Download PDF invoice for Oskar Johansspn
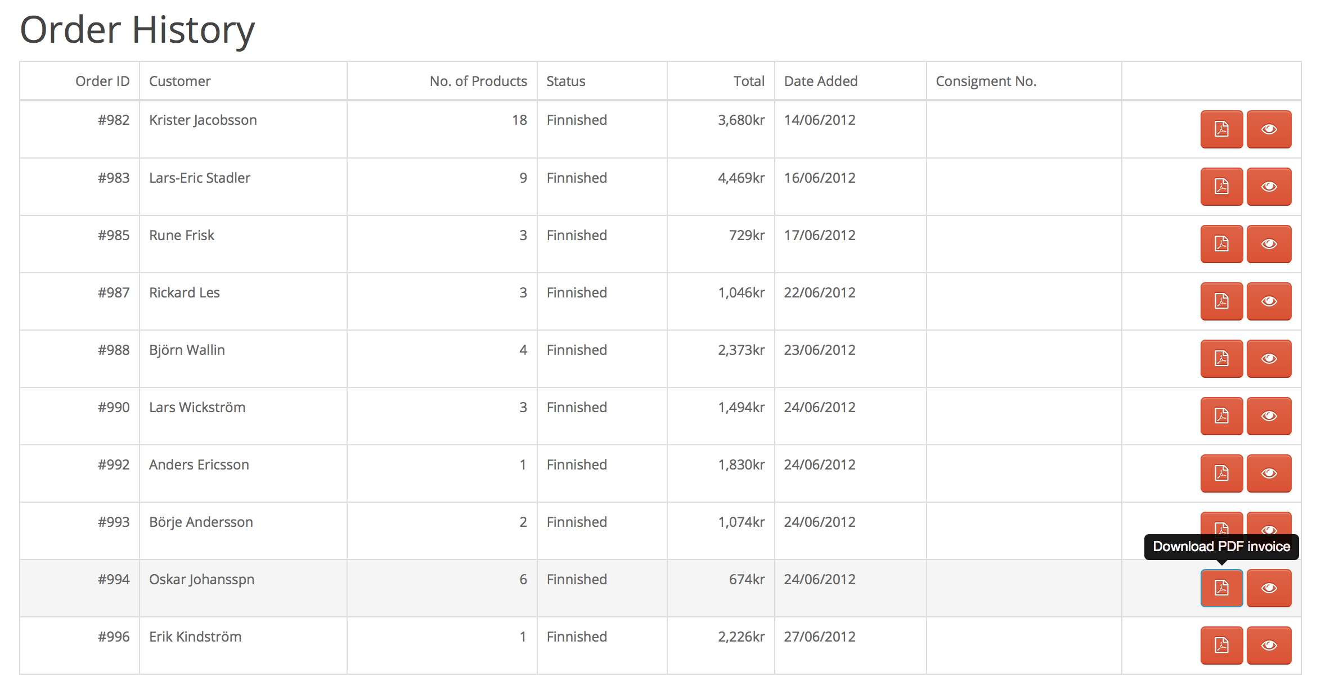Screen dimensions: 1339x686 coord(1221,588)
